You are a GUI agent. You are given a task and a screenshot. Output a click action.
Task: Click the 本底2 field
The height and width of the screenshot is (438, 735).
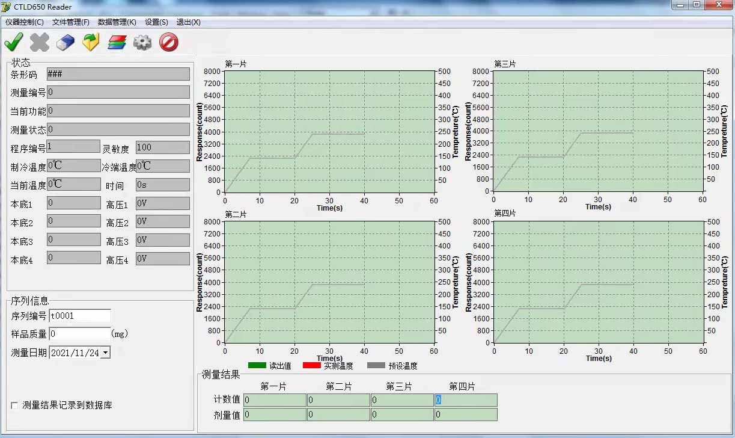[x=73, y=221]
